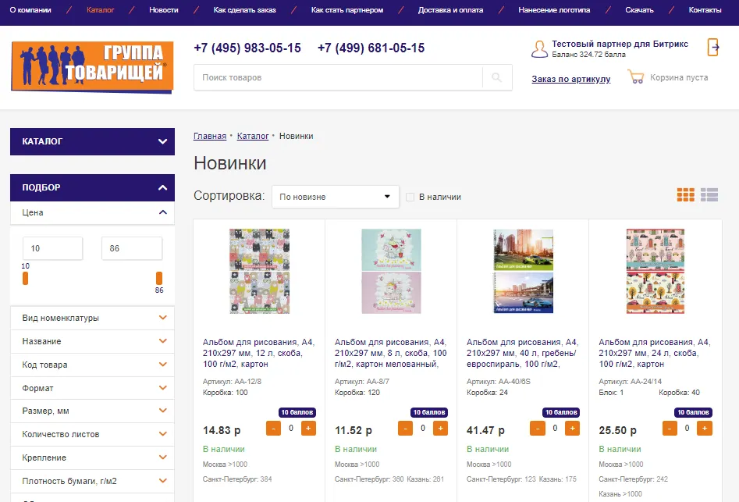Viewport: 739px width, 502px height.
Task: Switch to grid view layout
Action: coord(685,195)
